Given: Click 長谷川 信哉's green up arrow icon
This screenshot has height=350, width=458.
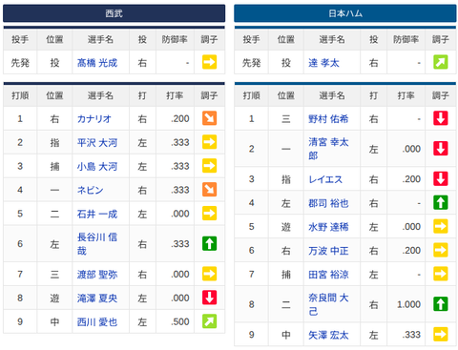Looking at the screenshot, I should coord(209,244).
